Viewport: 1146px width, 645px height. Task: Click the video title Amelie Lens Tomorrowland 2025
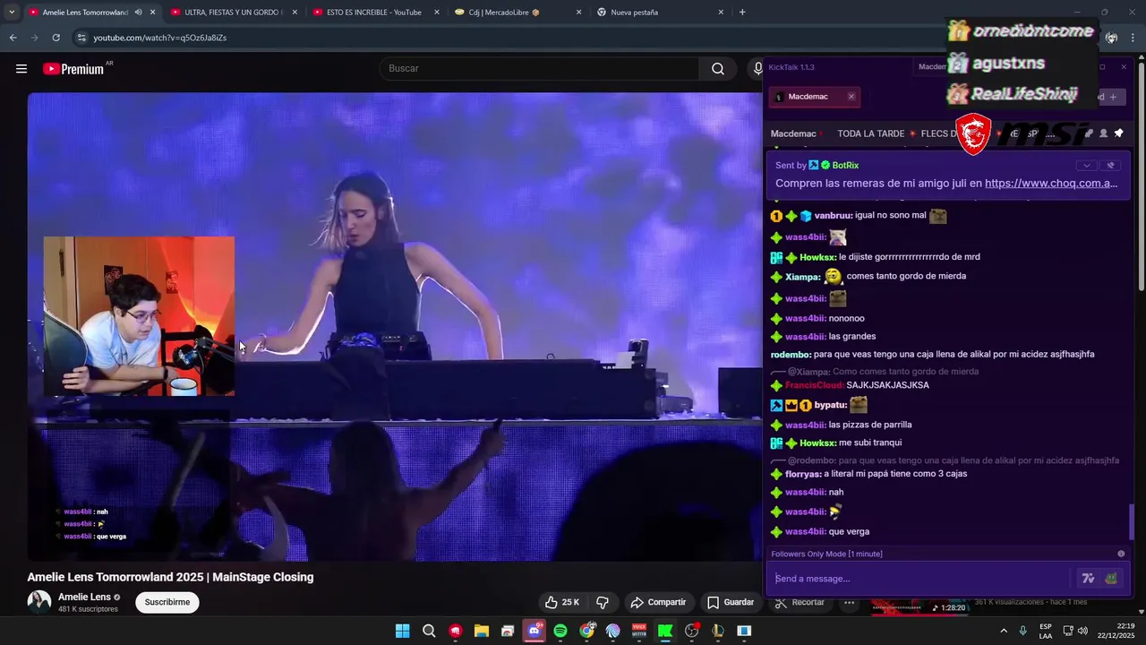click(x=170, y=578)
